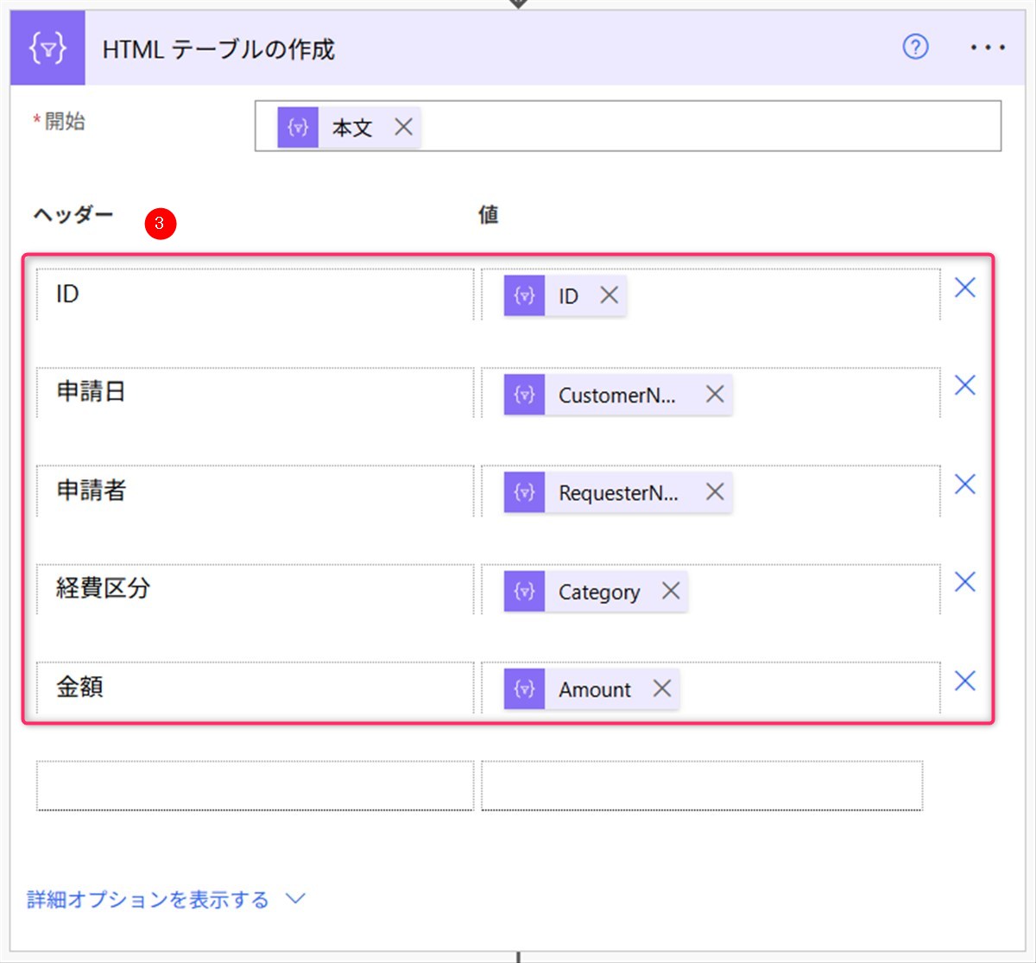Click the help question mark icon
1036x963 pixels.
click(x=915, y=47)
